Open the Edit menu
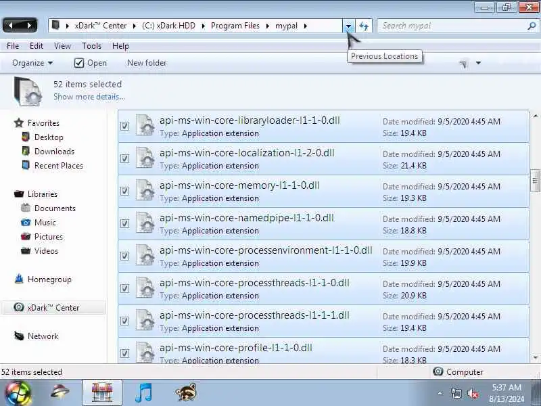The height and width of the screenshot is (406, 541). click(x=37, y=45)
